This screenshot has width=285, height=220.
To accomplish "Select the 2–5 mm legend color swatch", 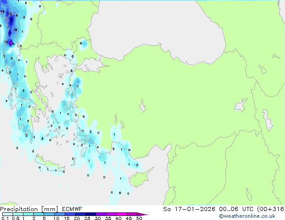I will coord(39,214).
